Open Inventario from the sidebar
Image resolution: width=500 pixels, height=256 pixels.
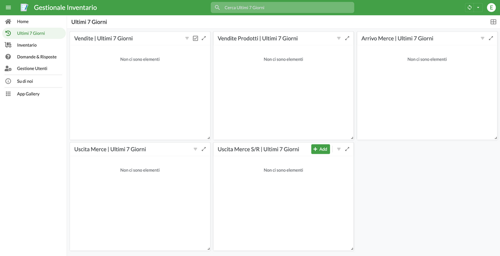tap(27, 45)
